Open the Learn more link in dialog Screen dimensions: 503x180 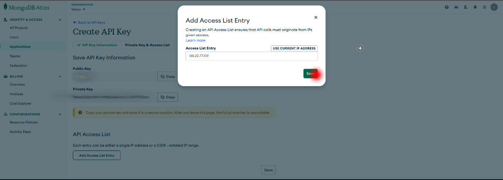[196, 40]
